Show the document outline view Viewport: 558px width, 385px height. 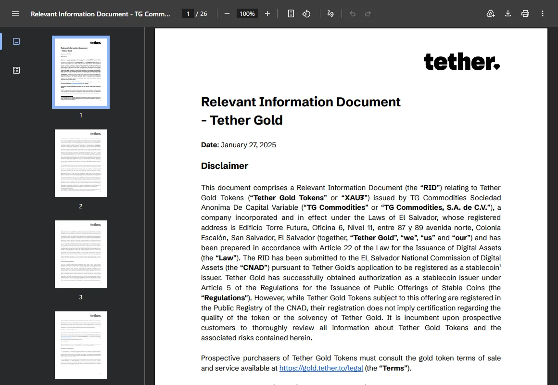click(16, 70)
